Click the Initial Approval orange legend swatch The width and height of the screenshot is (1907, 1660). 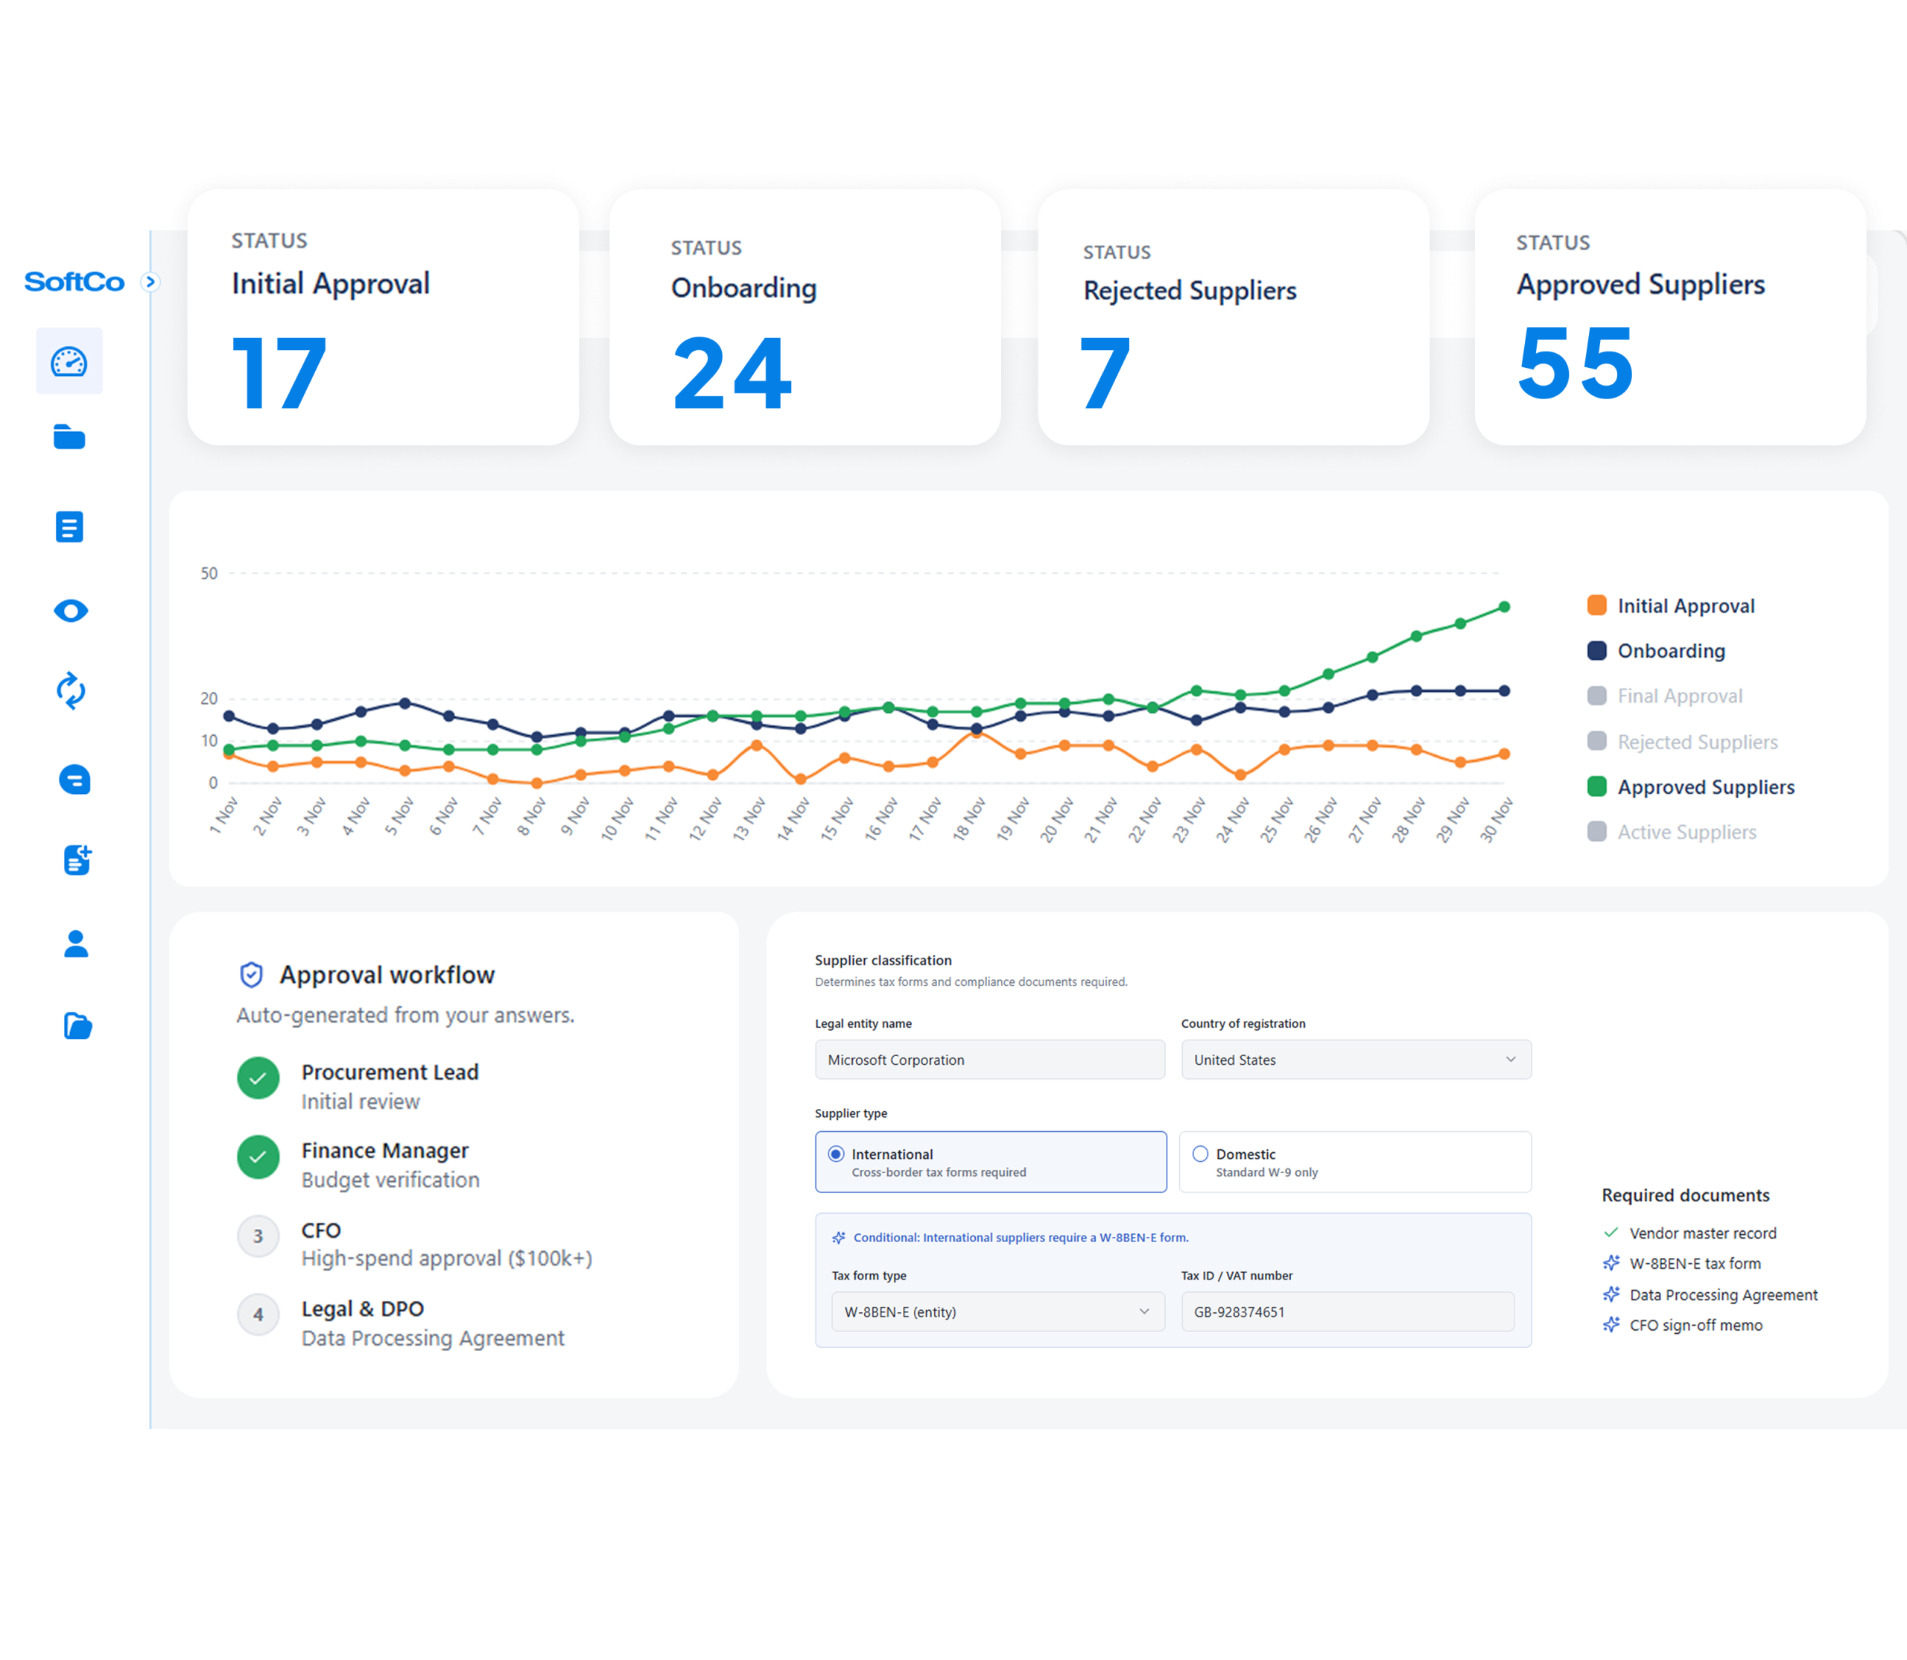[1596, 605]
